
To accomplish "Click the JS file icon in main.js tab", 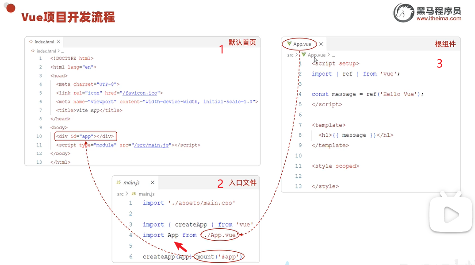I will (x=119, y=182).
